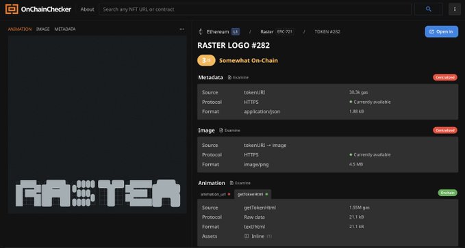
Task: Click the Somewhat On-Chain rating text
Action: 249,60
